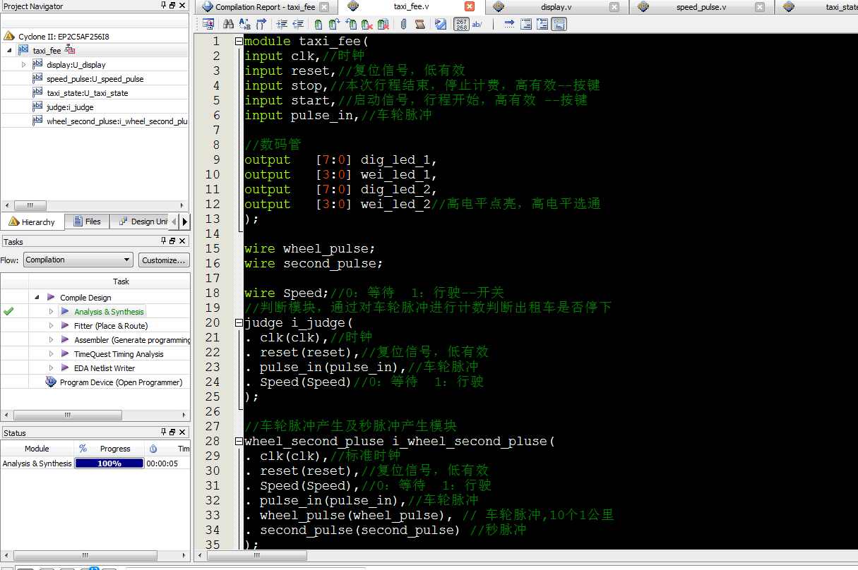Click the brown scroll template icon
The width and height of the screenshot is (858, 570).
[x=420, y=24]
